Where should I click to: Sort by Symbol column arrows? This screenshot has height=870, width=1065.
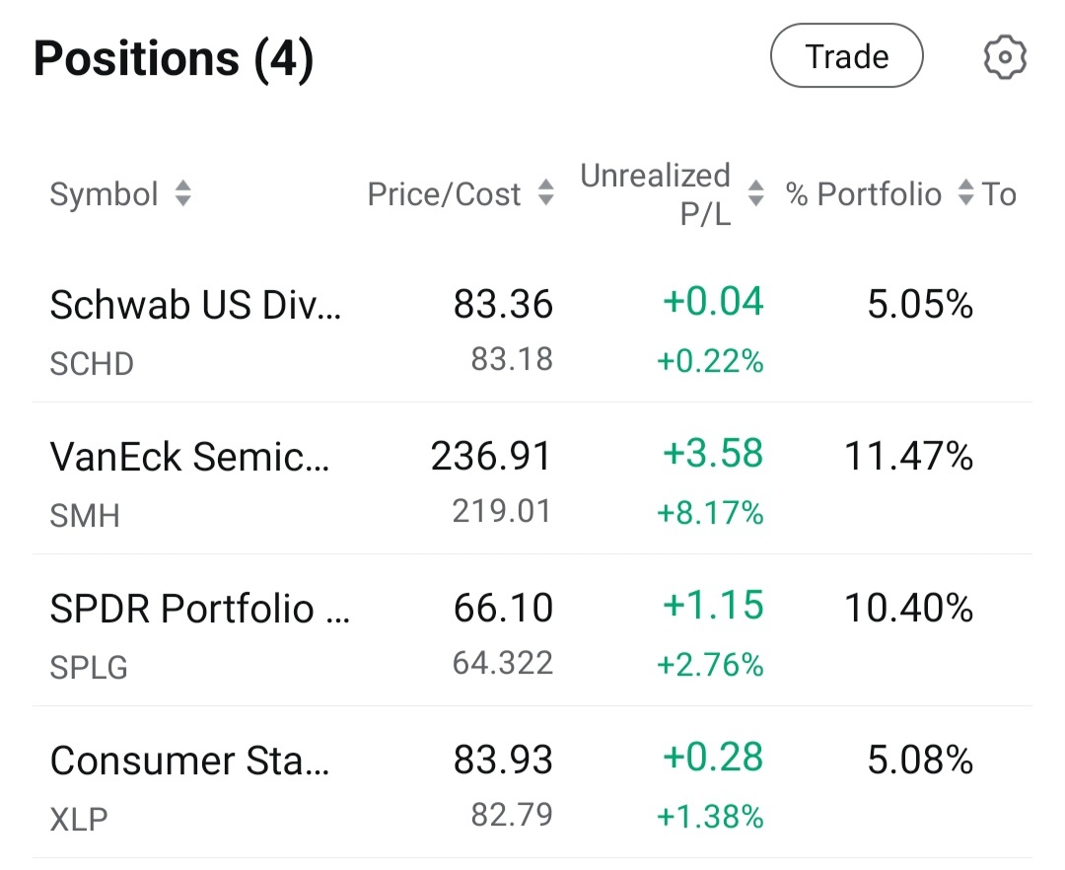pyautogui.click(x=182, y=193)
